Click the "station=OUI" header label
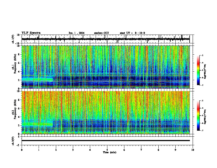 click(x=101, y=33)
